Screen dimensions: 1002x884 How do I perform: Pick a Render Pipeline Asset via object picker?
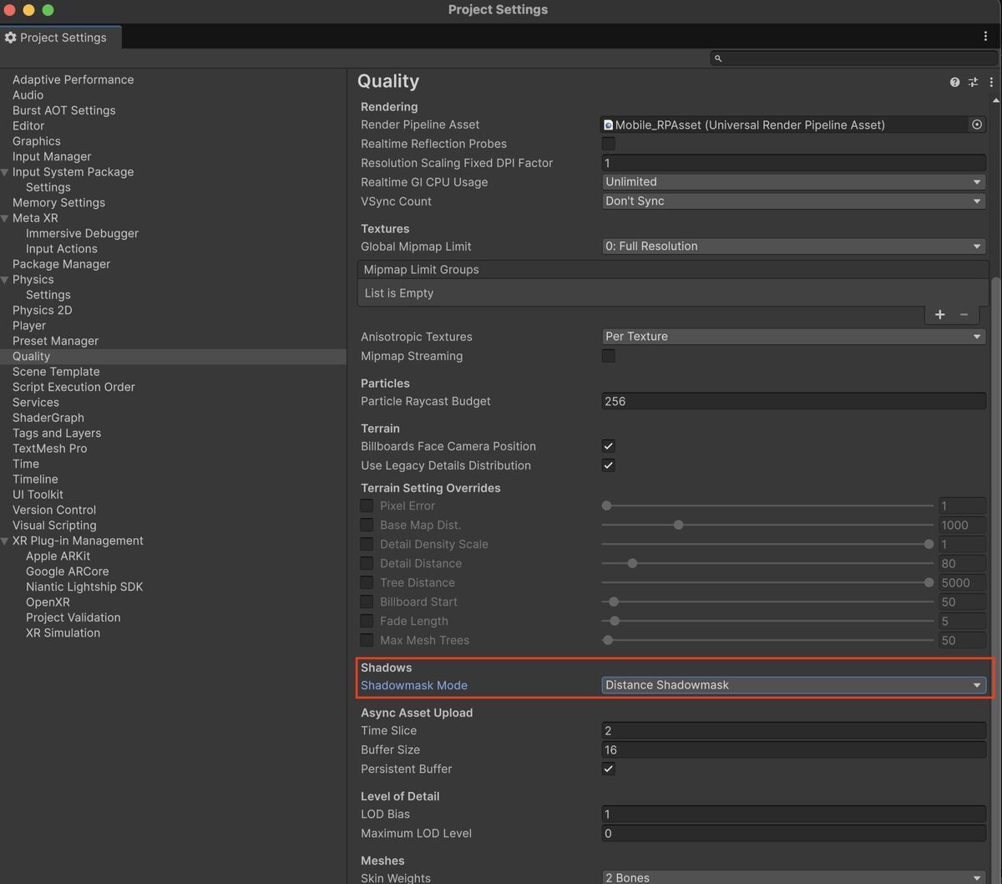tap(976, 124)
